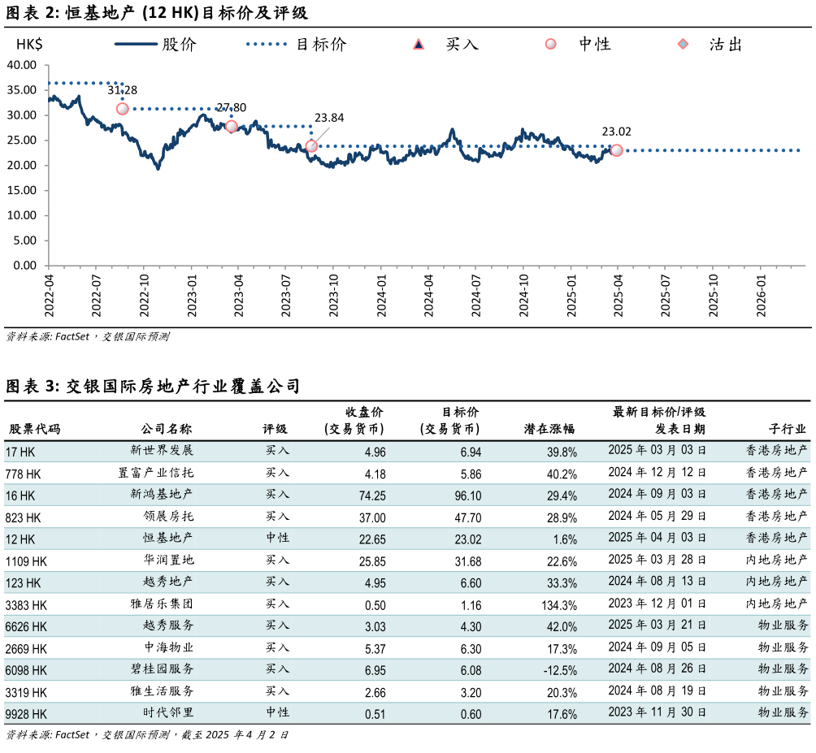Click target price 6.60 in 越秀地产 row
The height and width of the screenshot is (753, 816).
tap(470, 583)
